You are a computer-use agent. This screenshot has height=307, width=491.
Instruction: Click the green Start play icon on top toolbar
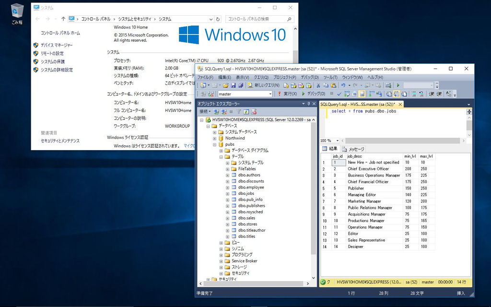(398, 85)
